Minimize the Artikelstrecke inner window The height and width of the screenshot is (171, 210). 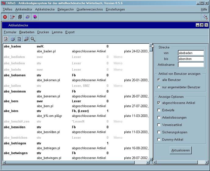[x=198, y=25]
